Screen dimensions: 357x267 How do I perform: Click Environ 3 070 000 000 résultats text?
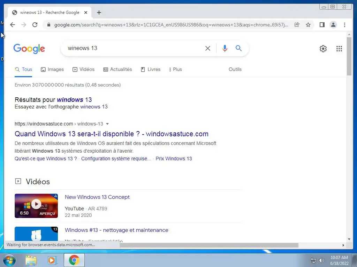point(68,85)
